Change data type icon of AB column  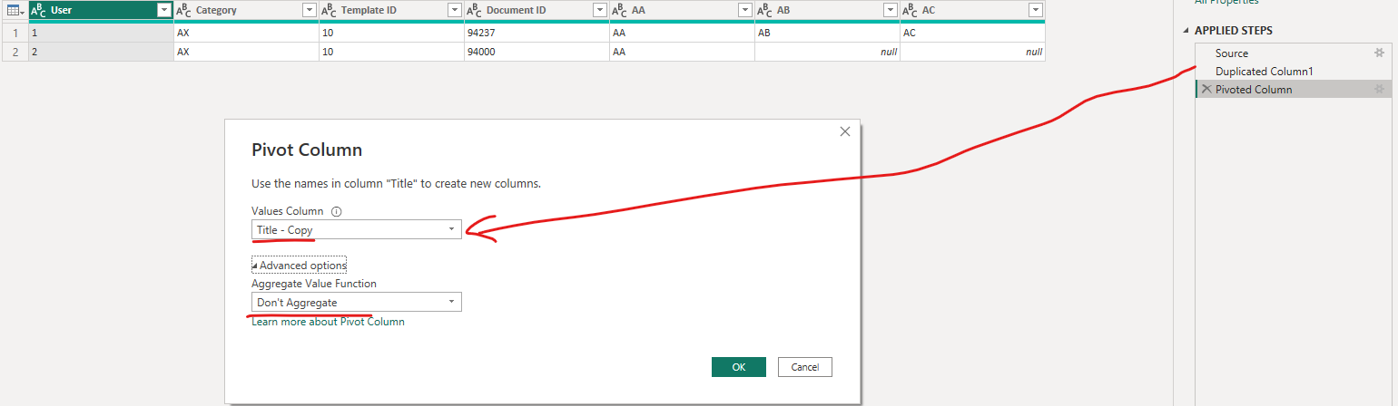point(764,10)
